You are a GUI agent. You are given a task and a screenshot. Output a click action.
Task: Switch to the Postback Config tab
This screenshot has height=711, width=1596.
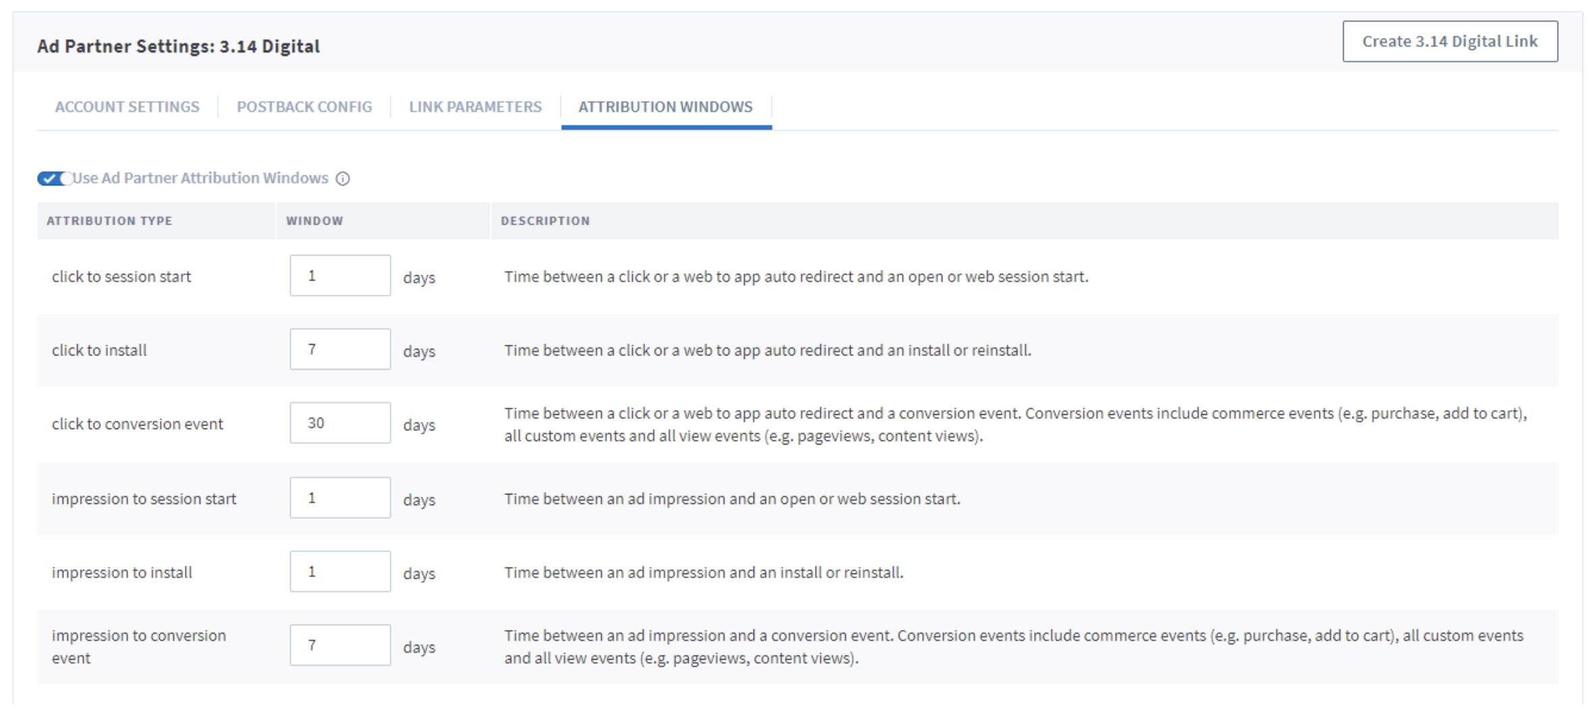tap(304, 107)
